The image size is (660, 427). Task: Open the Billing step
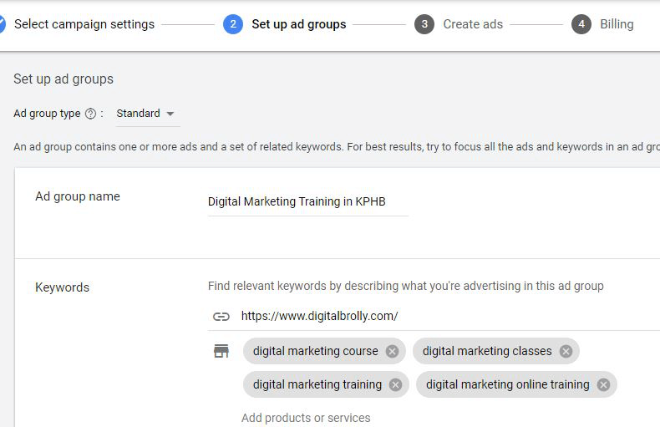[x=617, y=24]
